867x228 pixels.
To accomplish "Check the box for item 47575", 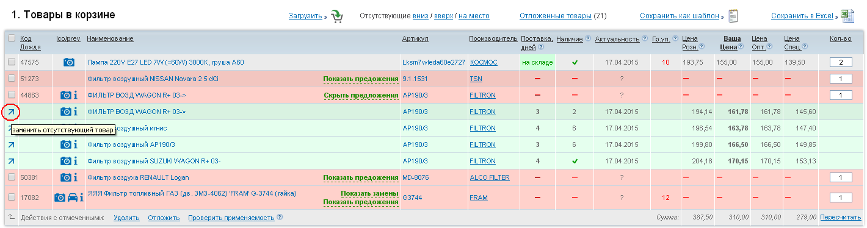I will [12, 62].
